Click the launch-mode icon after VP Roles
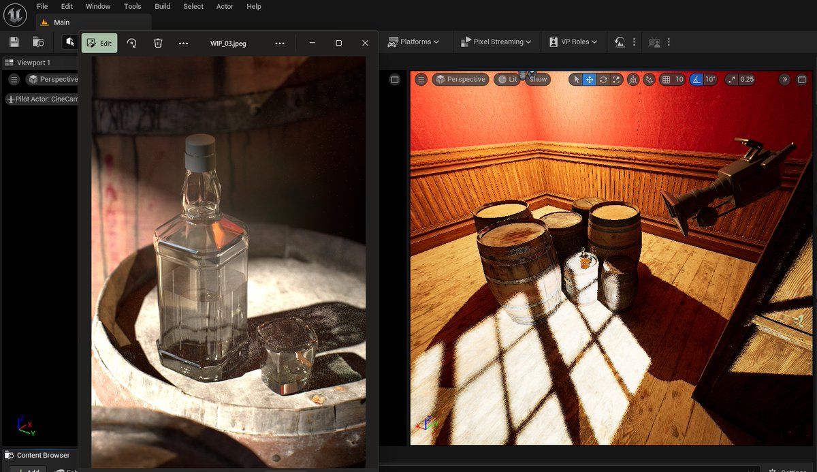817x472 pixels. pos(620,42)
